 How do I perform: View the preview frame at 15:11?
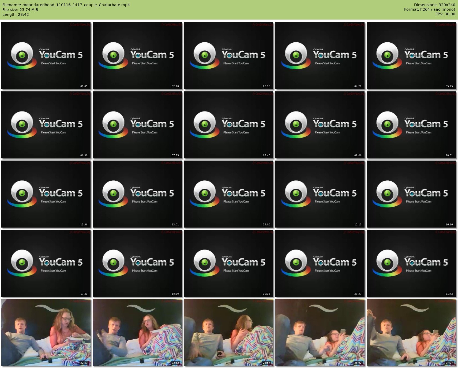(x=320, y=194)
